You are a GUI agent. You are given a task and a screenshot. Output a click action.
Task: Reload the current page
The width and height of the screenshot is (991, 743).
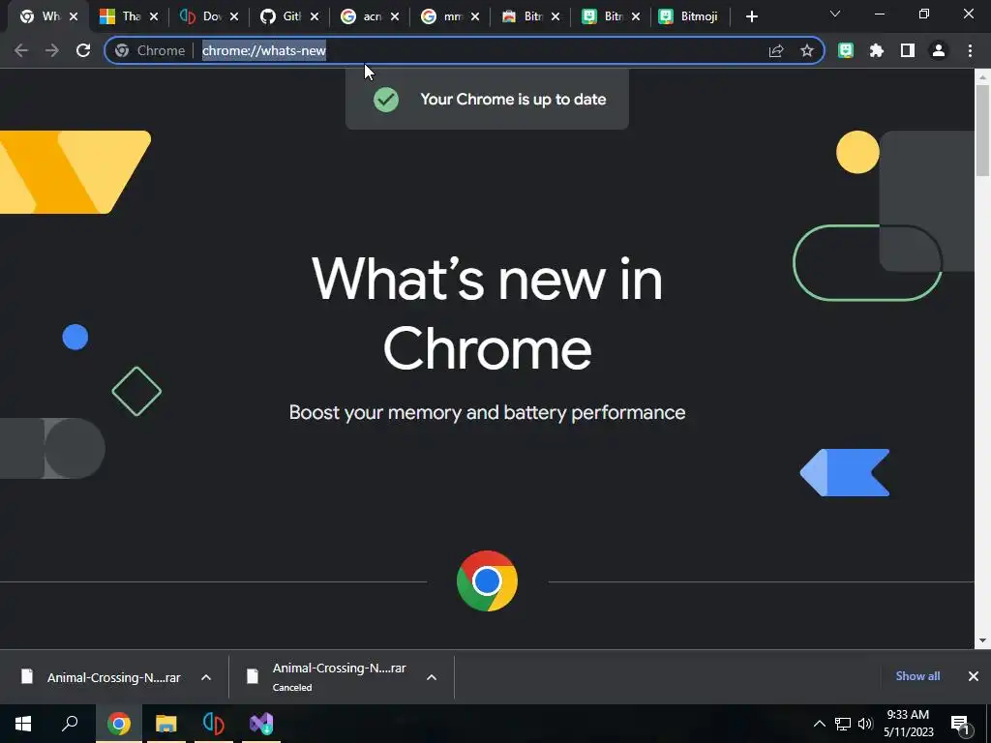[x=83, y=50]
